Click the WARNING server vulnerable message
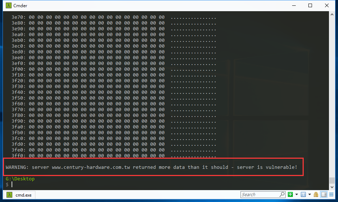The image size is (338, 202). coord(151,167)
